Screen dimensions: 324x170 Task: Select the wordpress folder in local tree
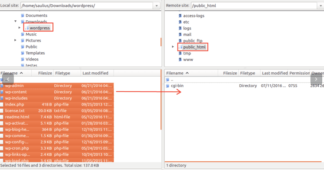point(40,28)
